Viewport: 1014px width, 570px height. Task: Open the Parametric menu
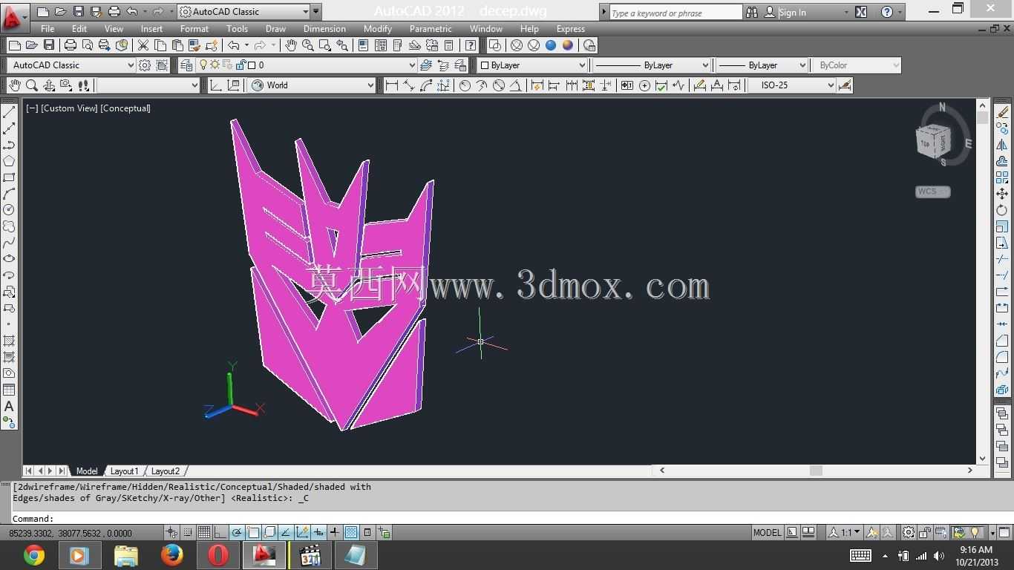pos(431,29)
